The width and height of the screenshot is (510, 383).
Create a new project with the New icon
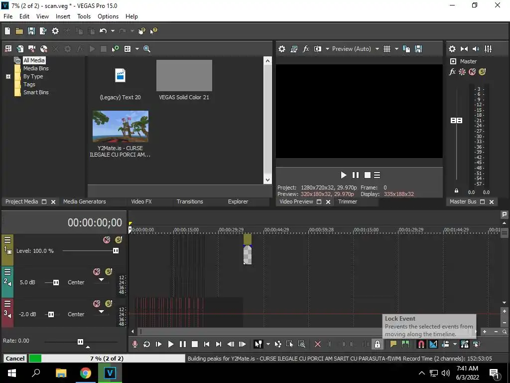coord(7,31)
